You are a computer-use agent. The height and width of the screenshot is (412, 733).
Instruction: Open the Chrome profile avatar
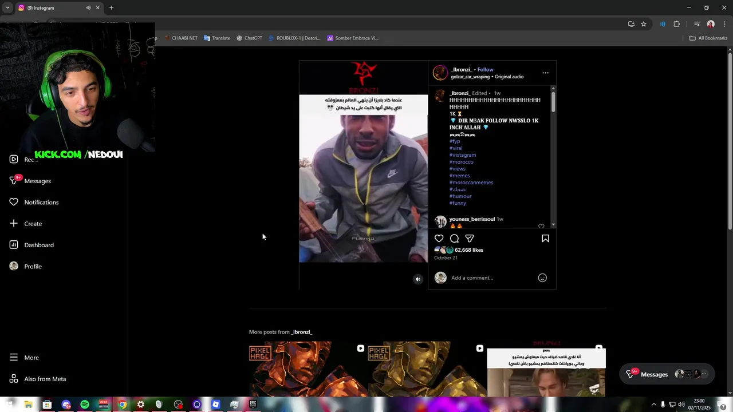[711, 24]
